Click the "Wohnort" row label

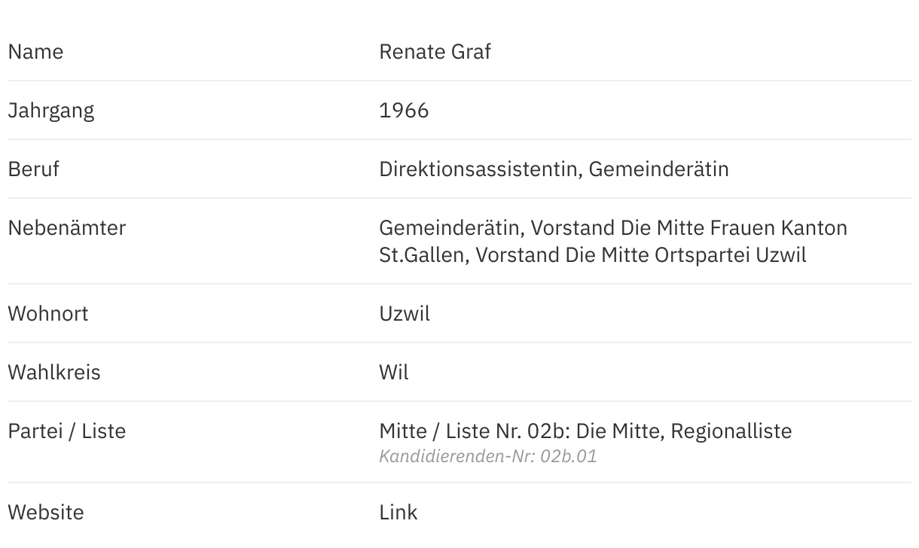(47, 314)
